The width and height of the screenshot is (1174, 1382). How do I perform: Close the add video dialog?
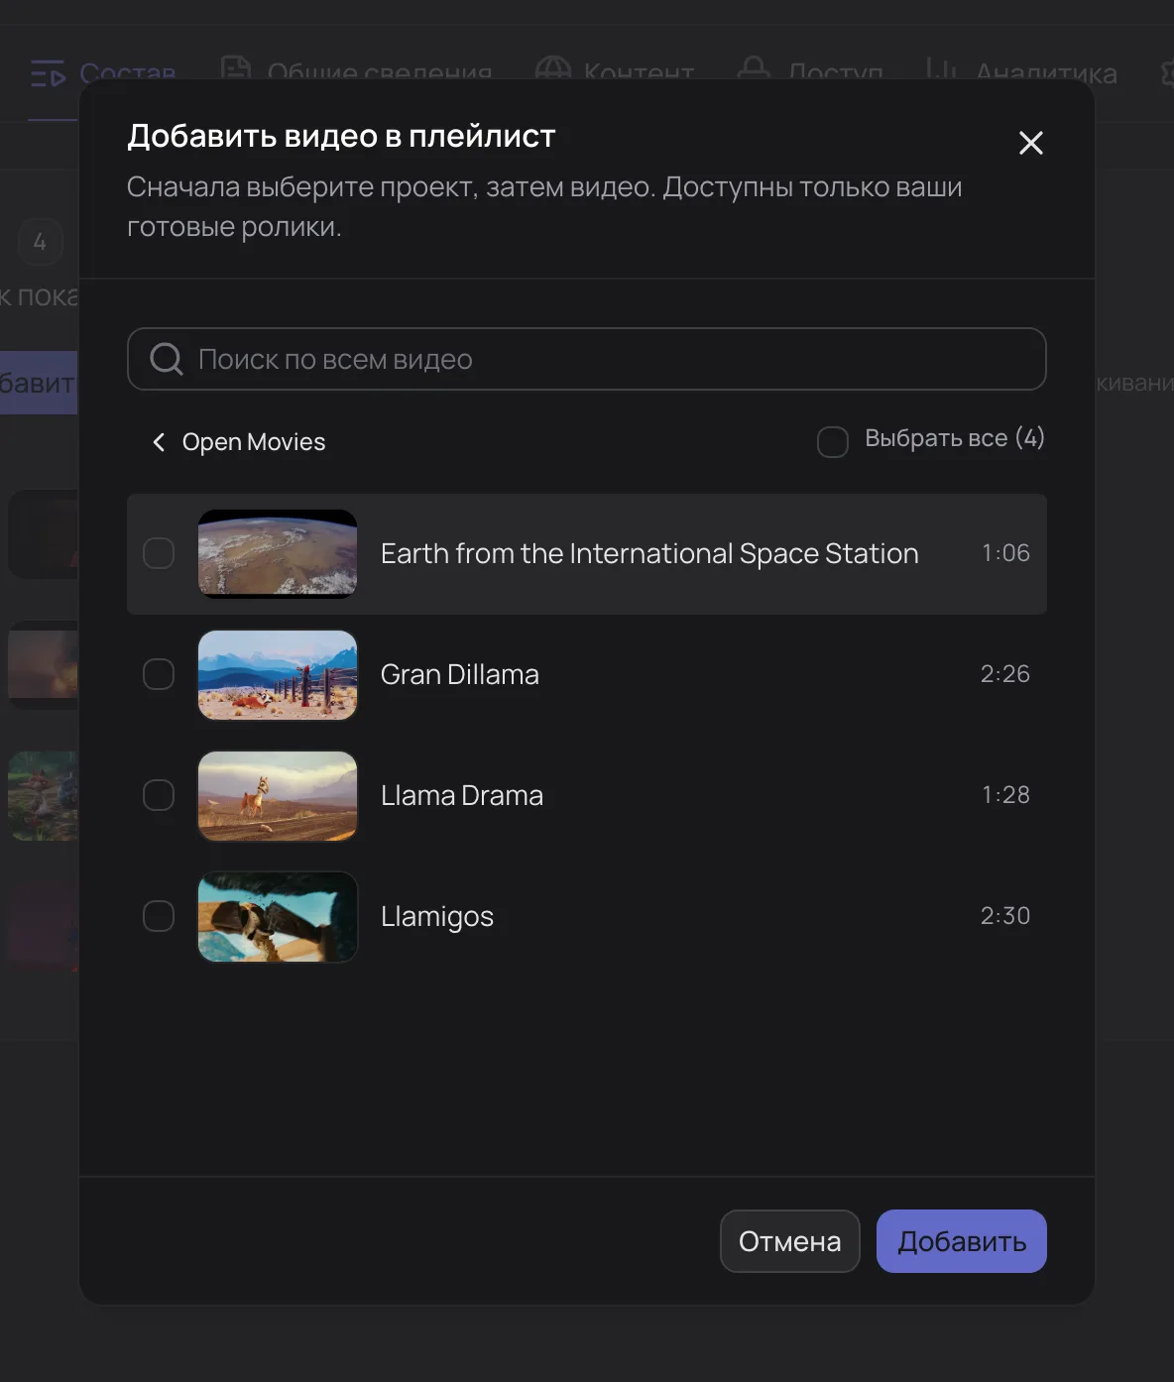1031,144
